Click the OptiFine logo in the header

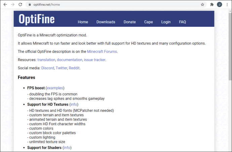coord(36,19)
